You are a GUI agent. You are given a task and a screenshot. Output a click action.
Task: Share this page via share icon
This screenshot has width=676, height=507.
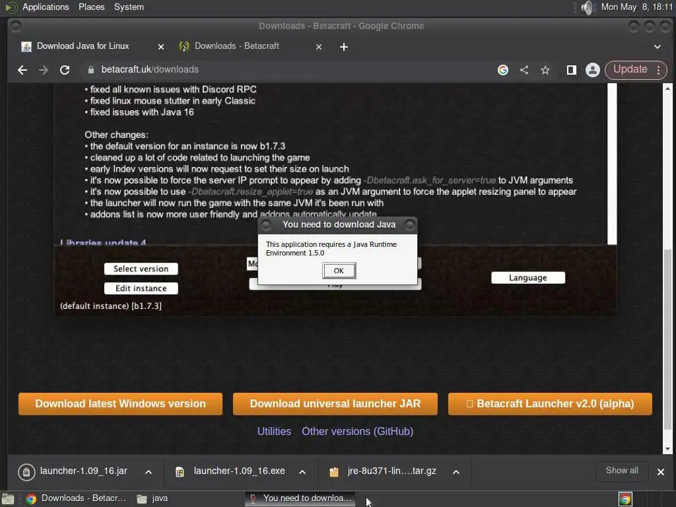point(524,70)
